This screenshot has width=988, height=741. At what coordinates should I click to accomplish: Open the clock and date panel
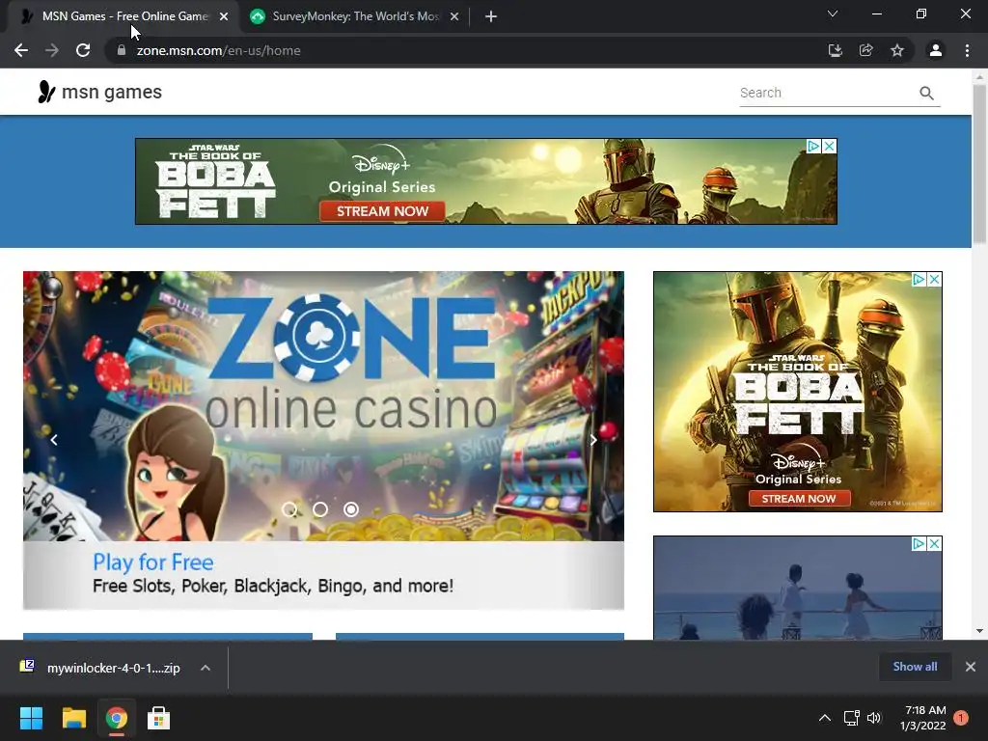point(923,718)
